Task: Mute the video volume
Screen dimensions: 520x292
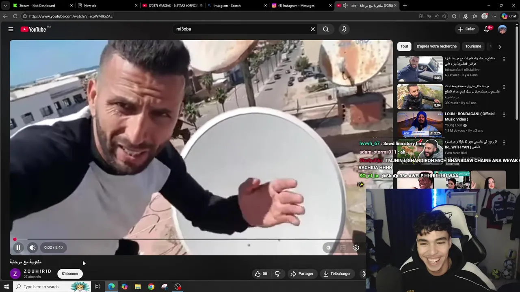Action: 32,247
